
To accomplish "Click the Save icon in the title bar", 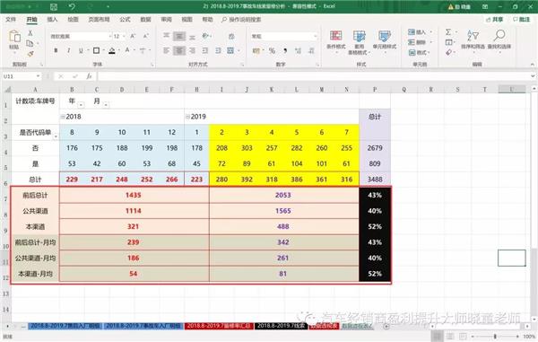I will (54, 6).
